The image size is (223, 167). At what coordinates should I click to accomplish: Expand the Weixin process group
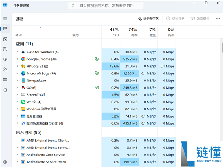(17, 102)
